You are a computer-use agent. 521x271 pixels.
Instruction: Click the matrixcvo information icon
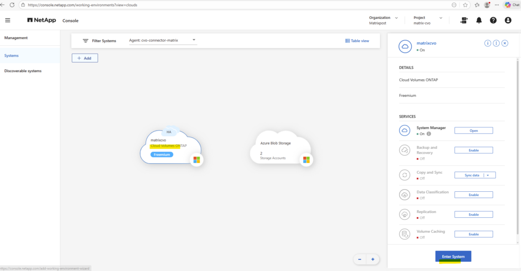(x=487, y=43)
